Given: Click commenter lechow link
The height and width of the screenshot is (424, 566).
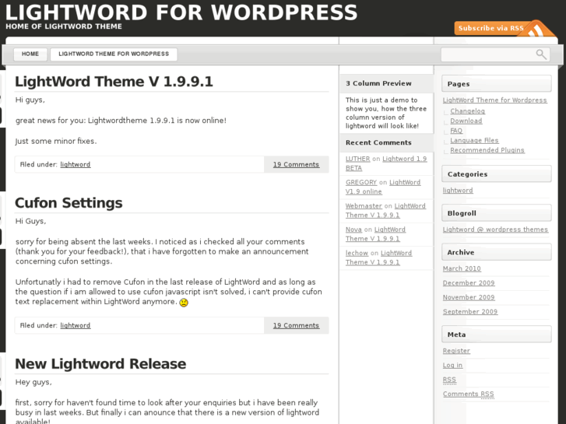Looking at the screenshot, I should point(357,253).
